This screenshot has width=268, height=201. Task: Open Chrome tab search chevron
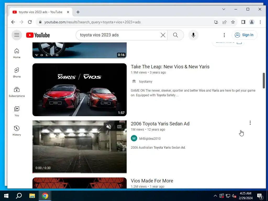click(224, 9)
